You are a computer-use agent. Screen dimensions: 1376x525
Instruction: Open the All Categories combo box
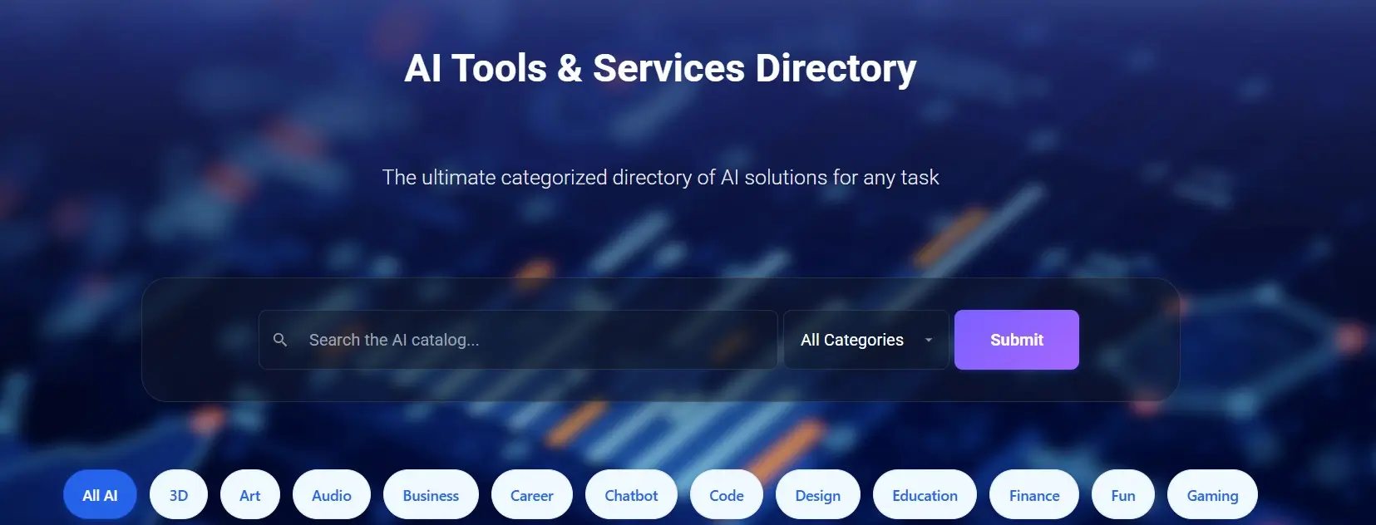pyautogui.click(x=866, y=340)
